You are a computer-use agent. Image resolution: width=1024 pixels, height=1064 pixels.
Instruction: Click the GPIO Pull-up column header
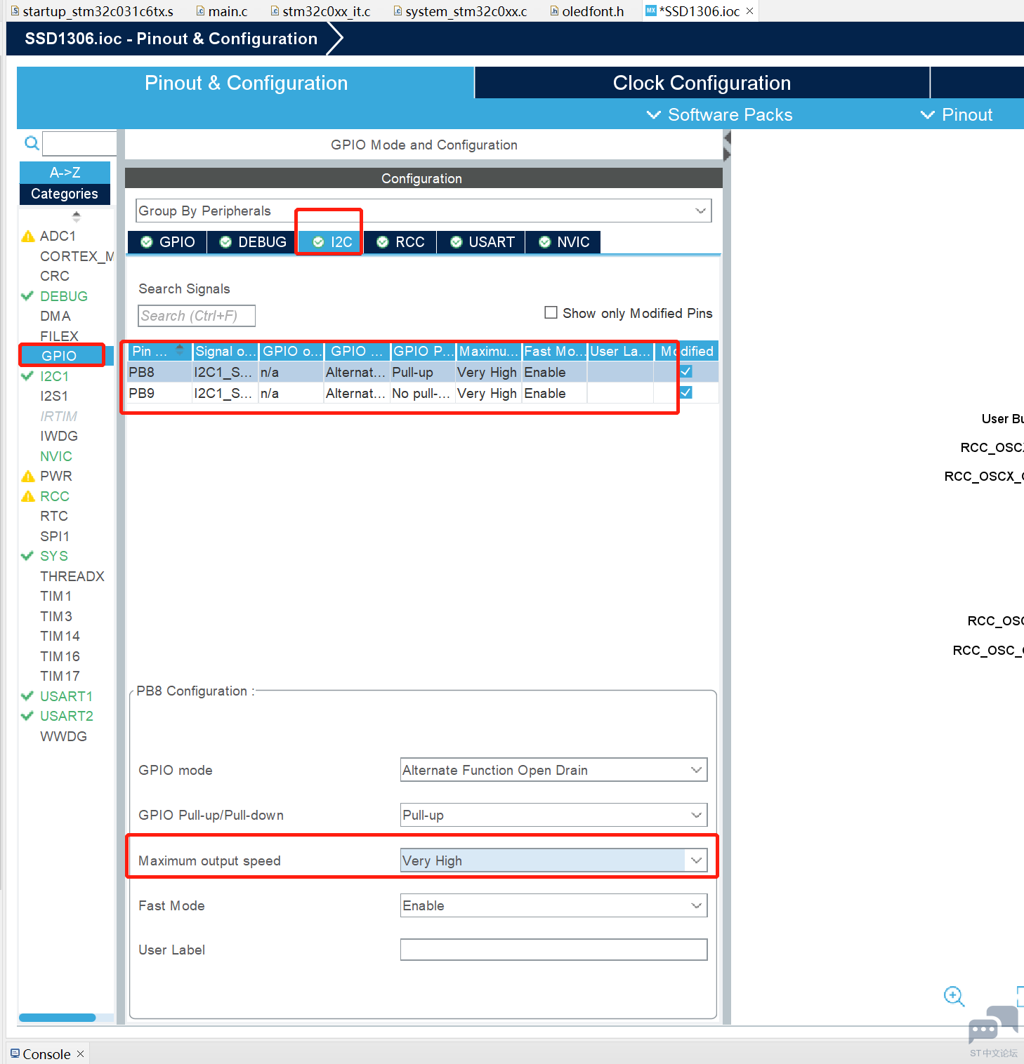[x=424, y=351]
